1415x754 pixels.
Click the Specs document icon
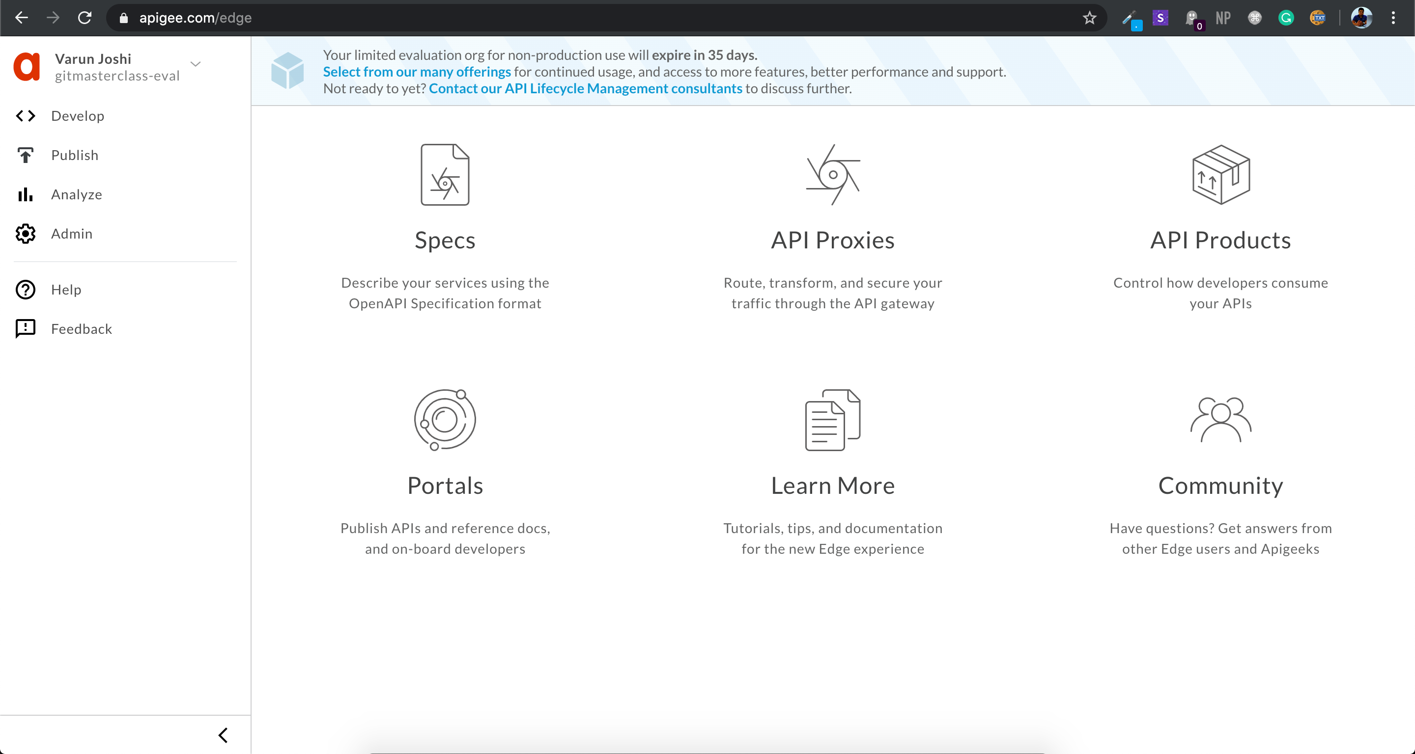point(444,174)
